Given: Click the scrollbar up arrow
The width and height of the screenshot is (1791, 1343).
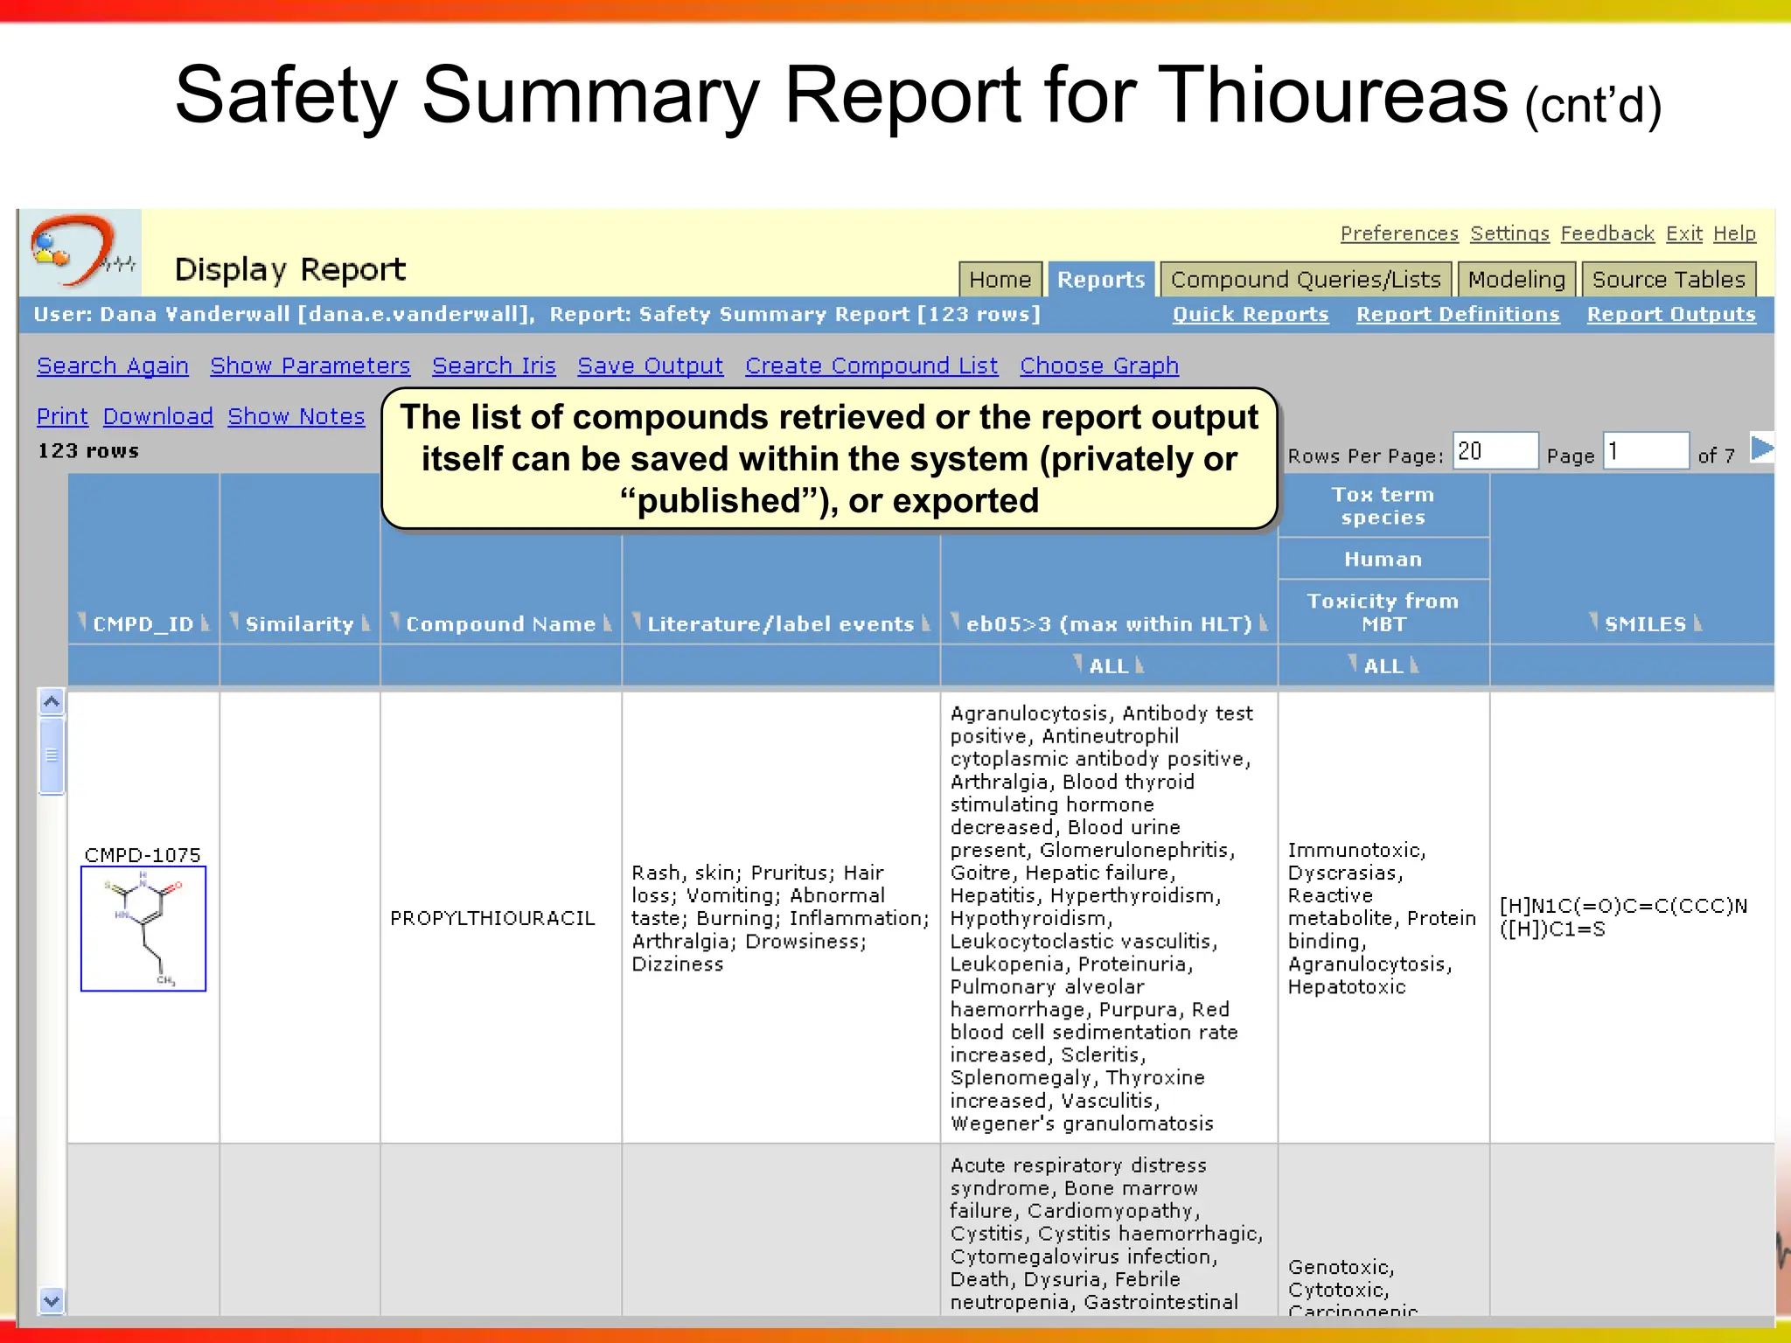Looking at the screenshot, I should pyautogui.click(x=52, y=701).
